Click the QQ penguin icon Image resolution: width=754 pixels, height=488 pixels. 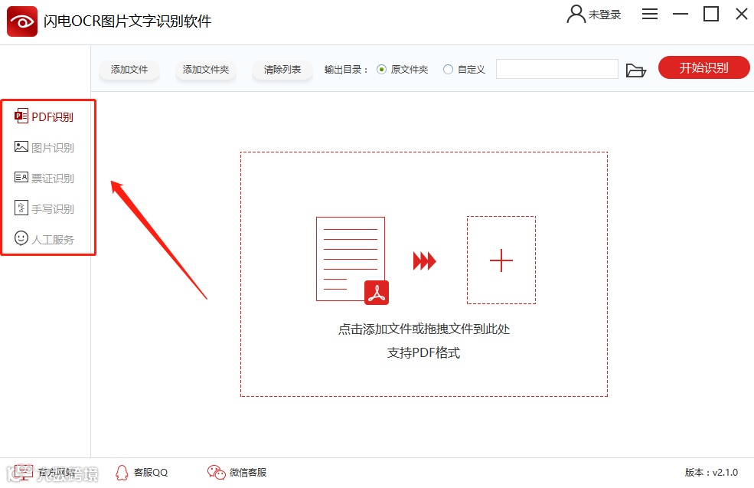[x=122, y=473]
